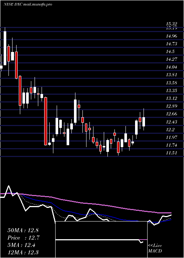Click the 50MA : 12.8 readout
This screenshot has width=184, height=258.
(23, 230)
